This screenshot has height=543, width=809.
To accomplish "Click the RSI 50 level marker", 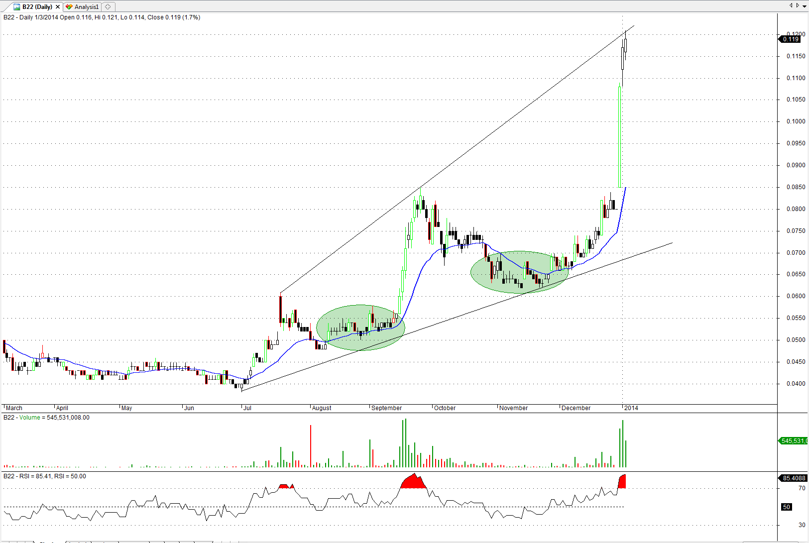I will (787, 507).
